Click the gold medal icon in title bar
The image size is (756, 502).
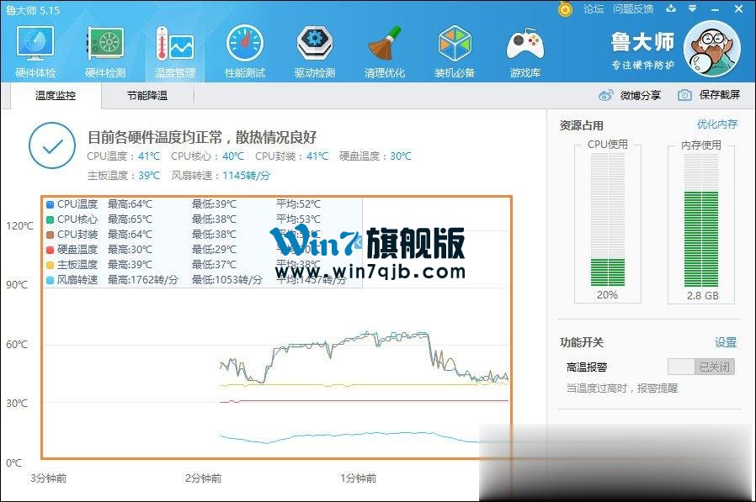pos(565,9)
